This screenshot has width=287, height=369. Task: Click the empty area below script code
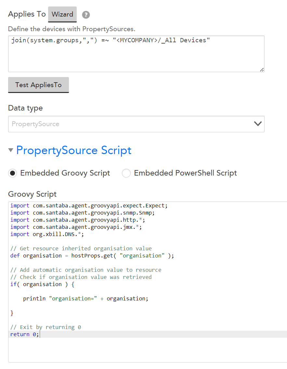148,350
